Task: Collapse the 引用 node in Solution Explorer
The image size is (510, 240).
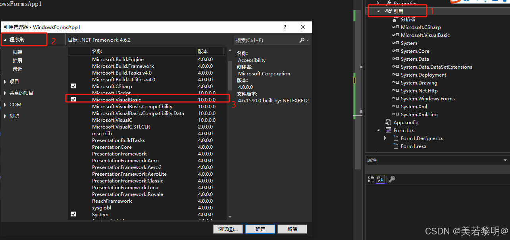Action: point(377,11)
